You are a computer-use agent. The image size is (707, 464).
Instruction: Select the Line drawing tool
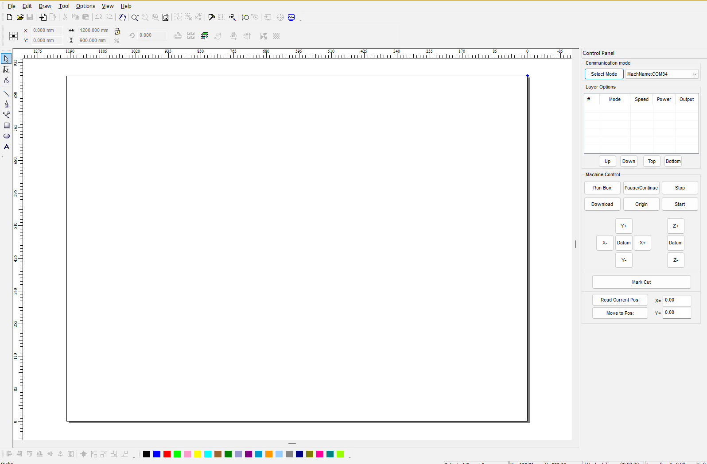[6, 93]
